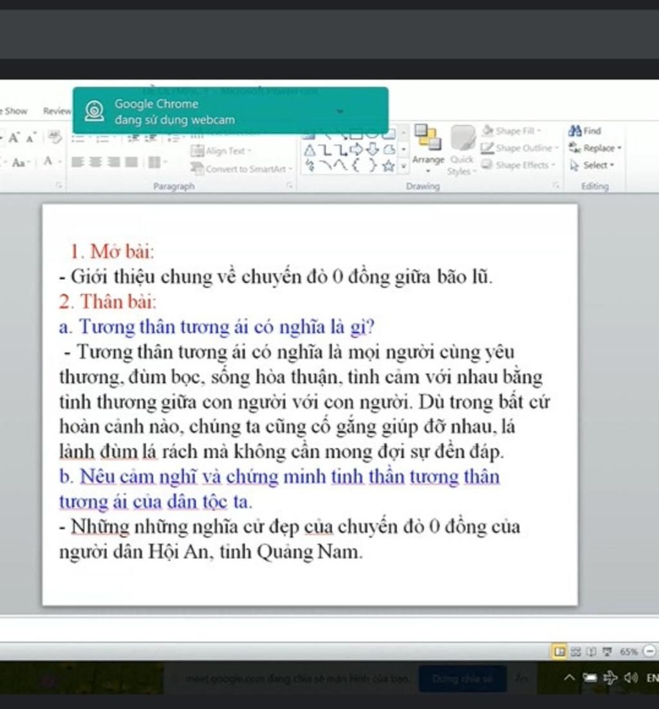This screenshot has width=659, height=709.
Task: Select the isosceles triangle shape
Action: pos(310,150)
